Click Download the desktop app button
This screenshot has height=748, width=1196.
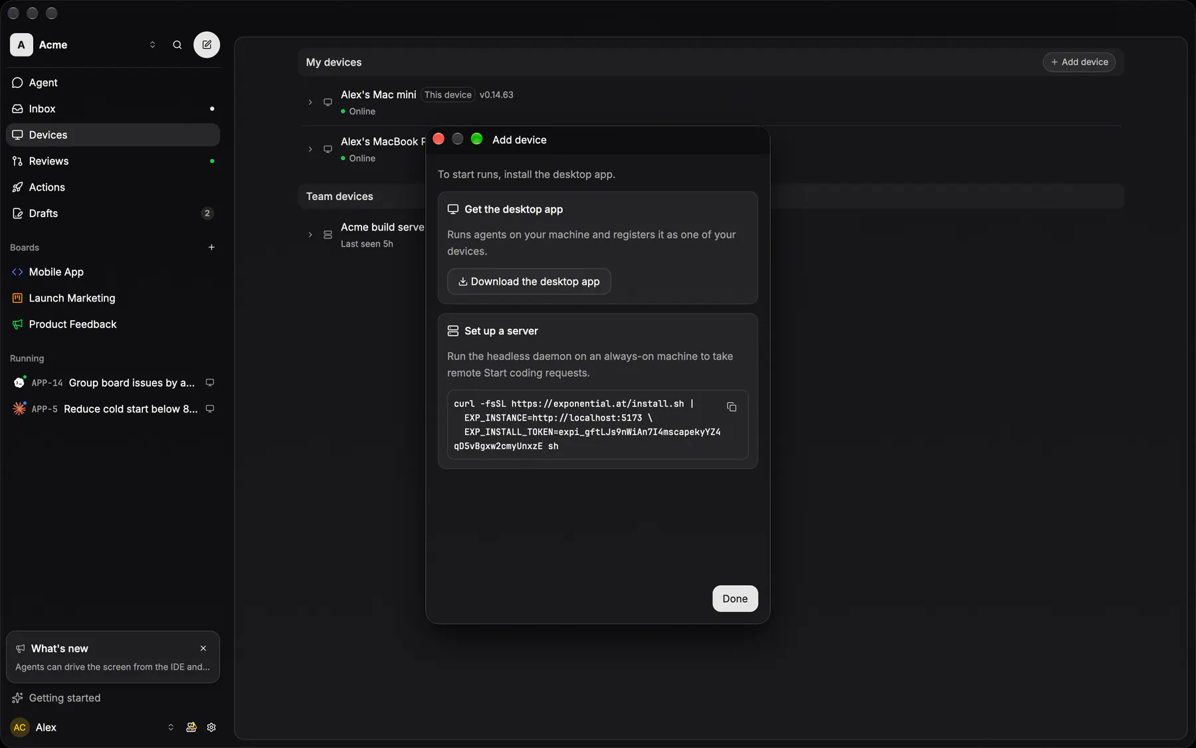(x=529, y=282)
